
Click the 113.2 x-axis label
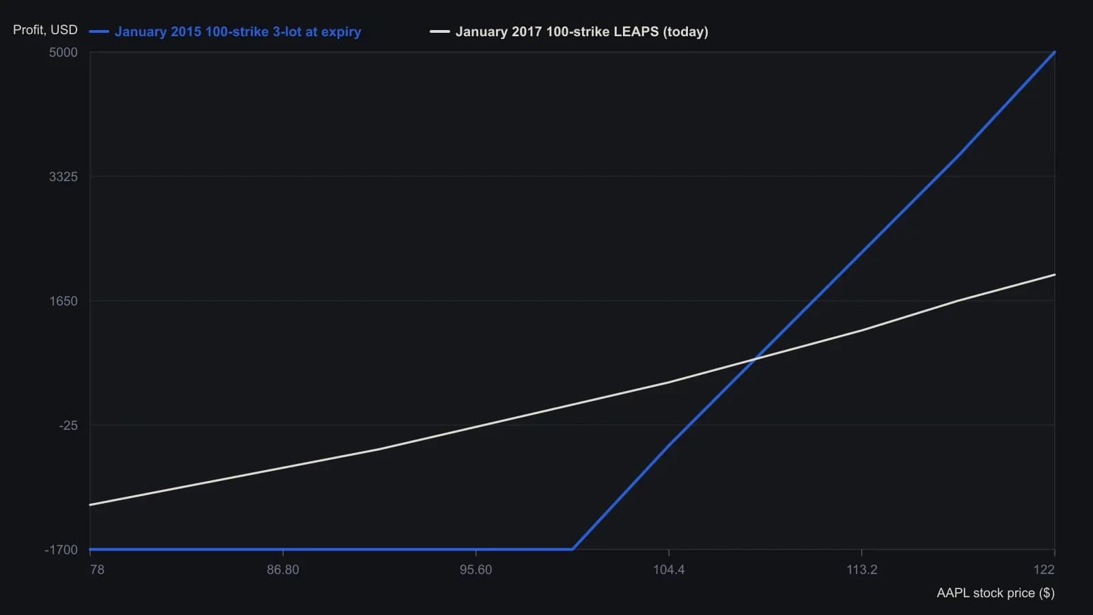[861, 570]
